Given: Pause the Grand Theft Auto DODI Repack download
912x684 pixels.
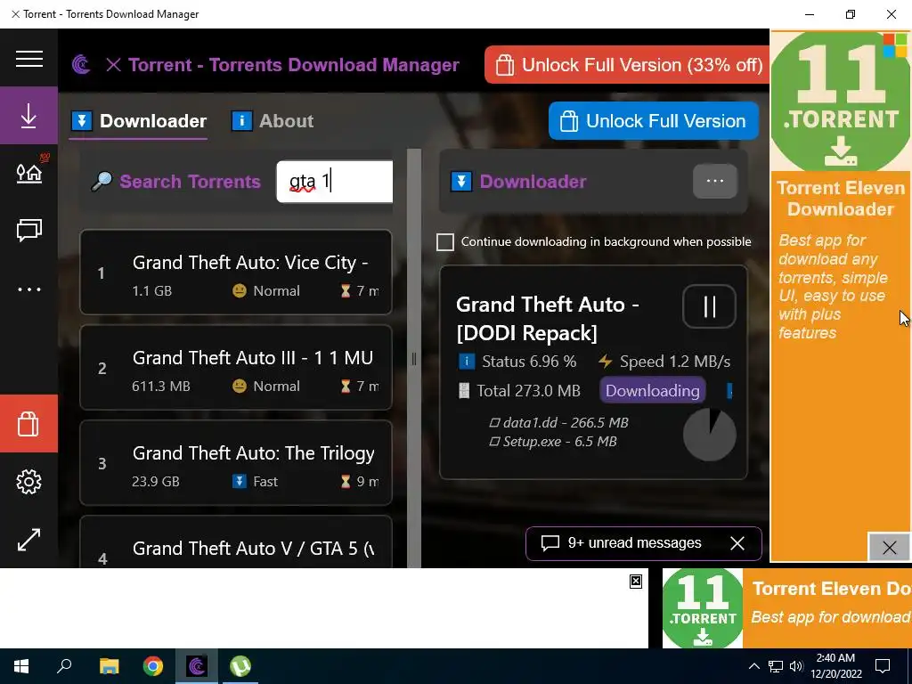Looking at the screenshot, I should point(709,306).
